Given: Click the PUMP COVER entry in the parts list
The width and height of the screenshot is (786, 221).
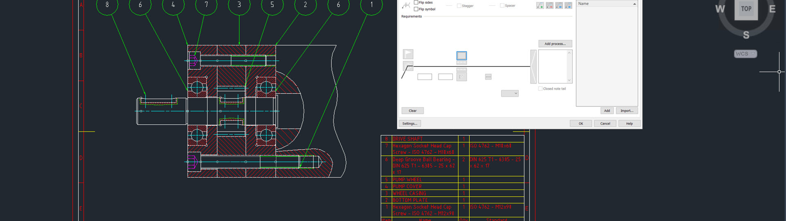Looking at the screenshot, I should point(407,187).
